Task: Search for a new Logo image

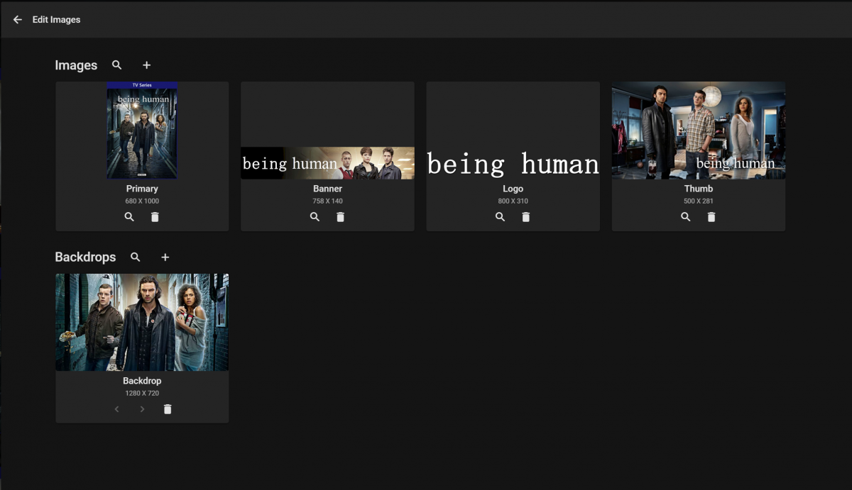Action: coord(500,217)
